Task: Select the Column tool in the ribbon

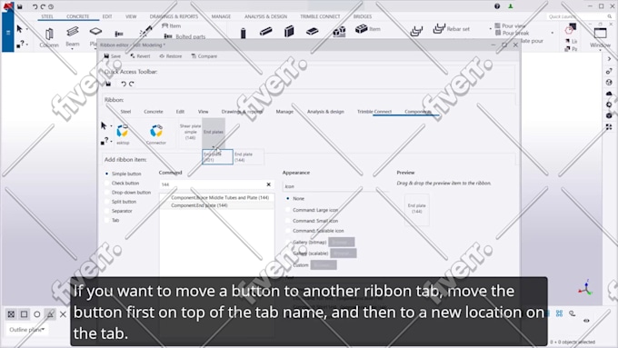Action: 49,37
